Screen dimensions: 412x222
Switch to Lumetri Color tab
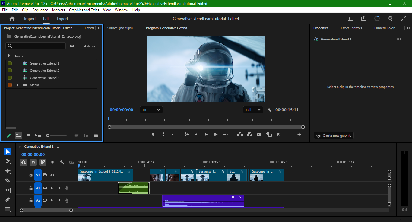(384, 28)
